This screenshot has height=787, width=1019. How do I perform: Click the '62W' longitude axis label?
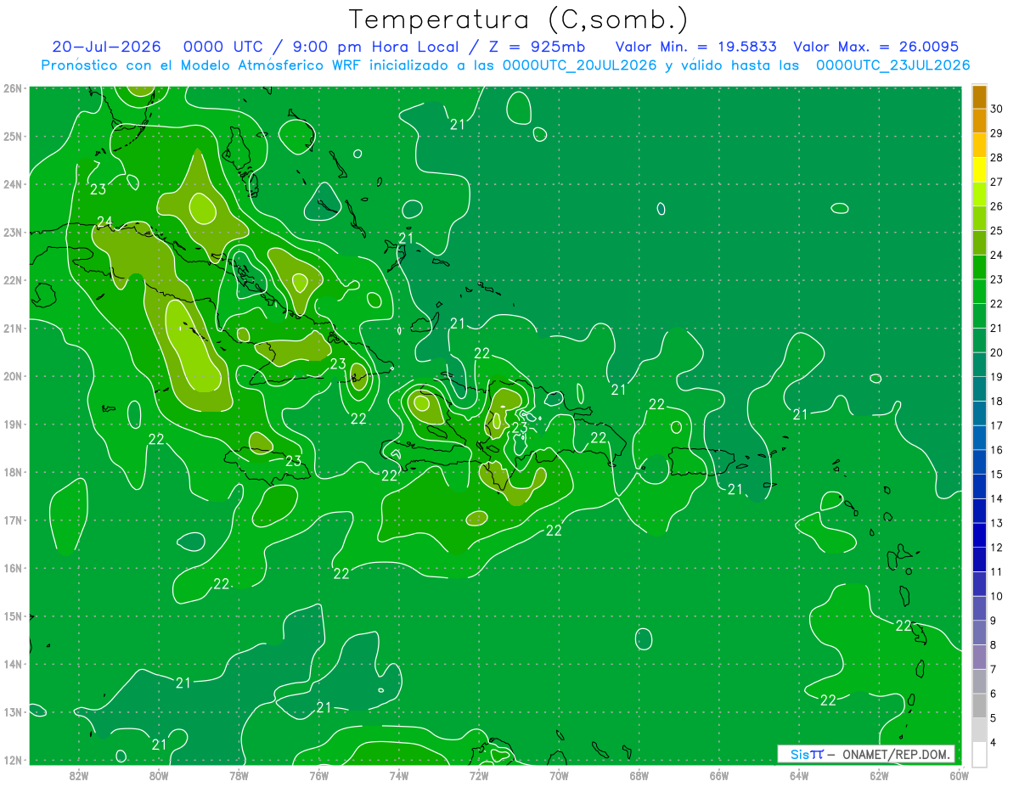[879, 775]
